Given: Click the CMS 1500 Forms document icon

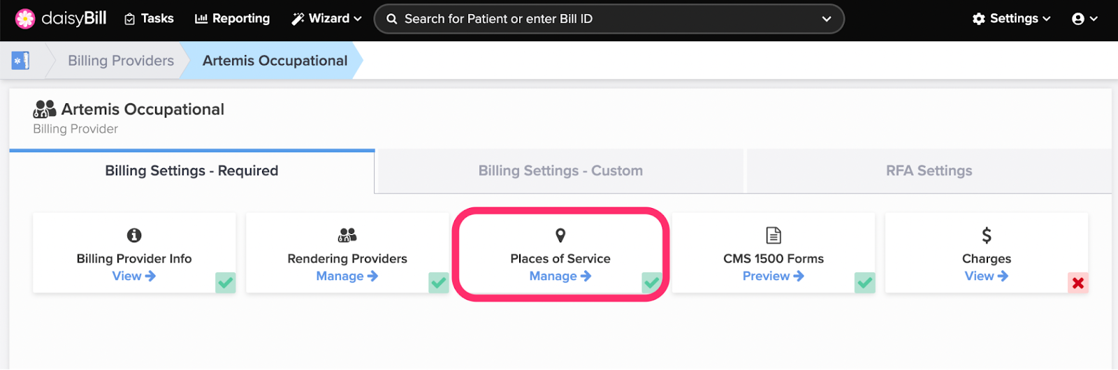Looking at the screenshot, I should coord(774,235).
